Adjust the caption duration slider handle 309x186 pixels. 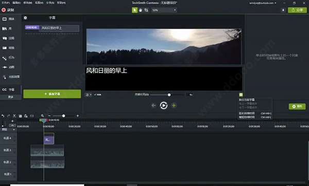(x=169, y=95)
